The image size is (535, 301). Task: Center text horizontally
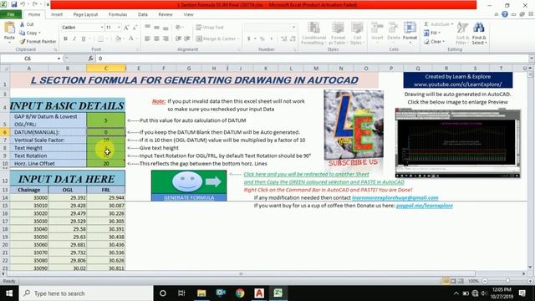(x=156, y=38)
